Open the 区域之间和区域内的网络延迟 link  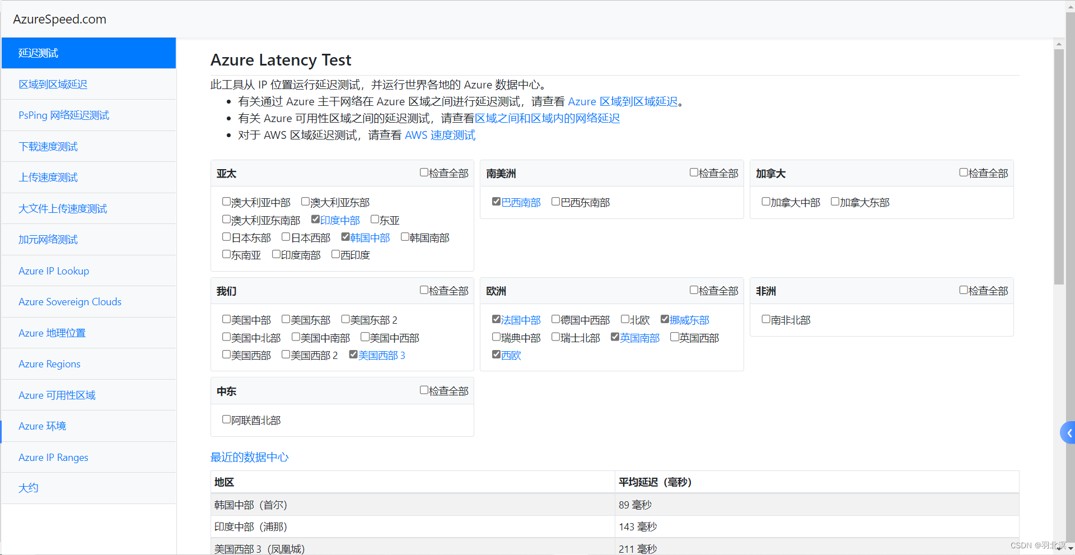tap(547, 118)
